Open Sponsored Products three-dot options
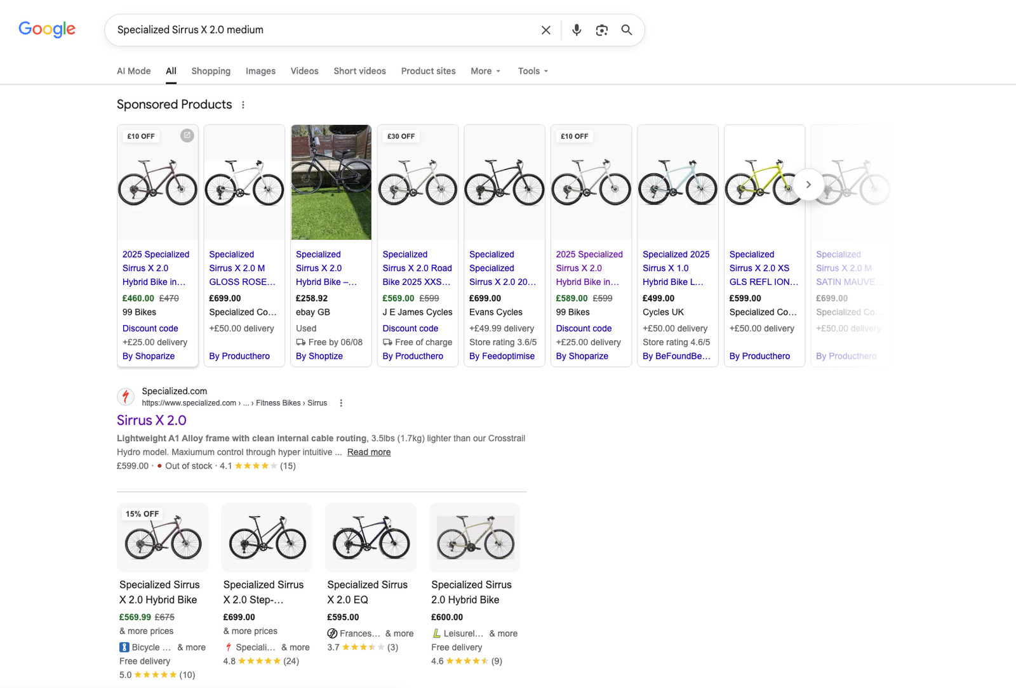This screenshot has width=1016, height=688. click(x=243, y=105)
